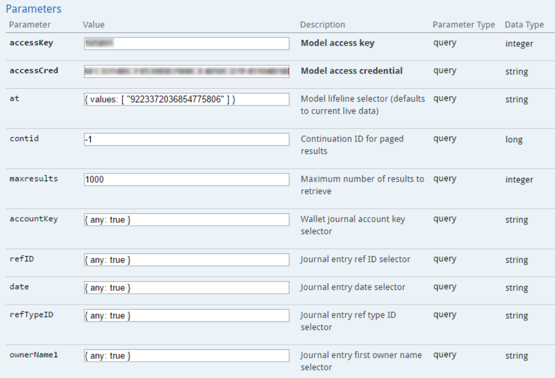Screen dimensions: 555x378
Task: Click 'query' type in the 'at' row
Action: click(445, 99)
